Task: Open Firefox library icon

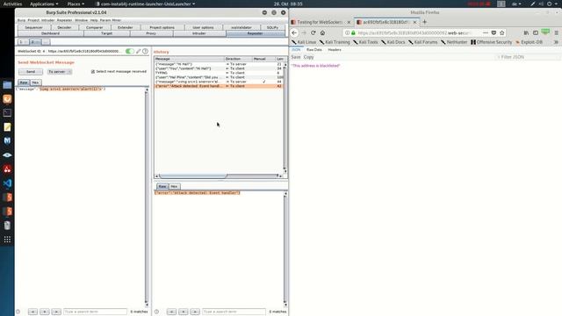Action: [x=526, y=32]
